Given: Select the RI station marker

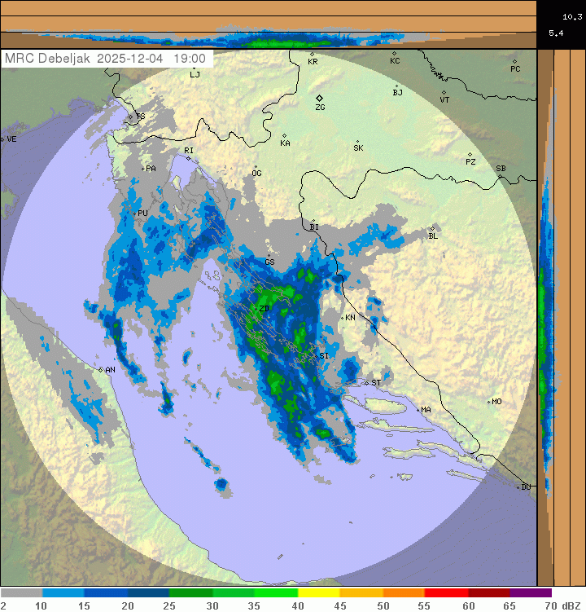Looking at the screenshot, I should click(187, 158).
